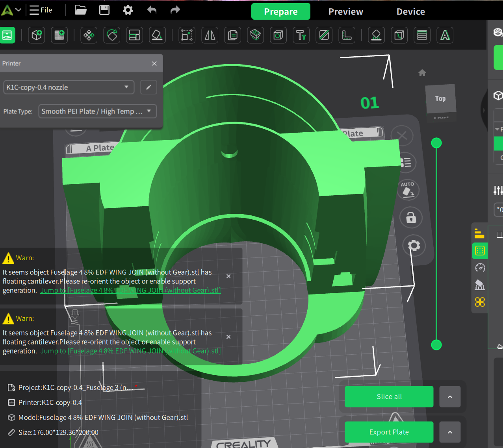Expand the arrow next to Slice all
Image resolution: width=503 pixels, height=448 pixels.
coord(450,397)
